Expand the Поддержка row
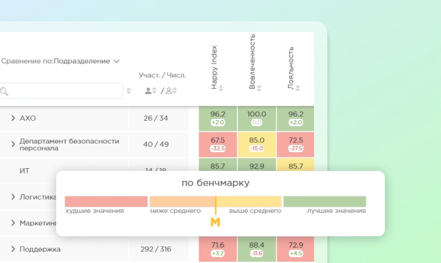Image resolution: width=441 pixels, height=263 pixels. point(13,249)
